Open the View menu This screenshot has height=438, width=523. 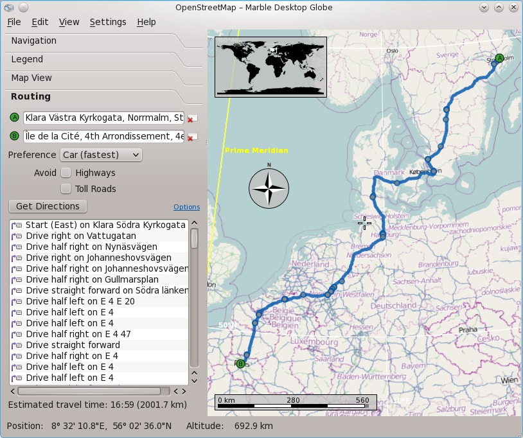click(69, 22)
